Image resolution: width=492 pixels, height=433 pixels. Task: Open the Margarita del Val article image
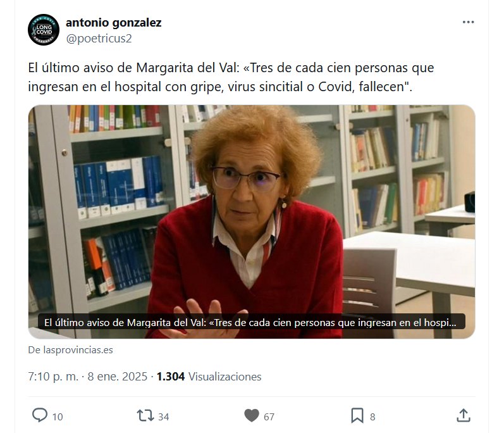[x=252, y=222]
